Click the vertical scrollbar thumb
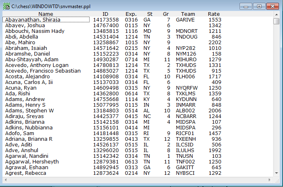Viewport: 283px width, 187px height. [276, 21]
